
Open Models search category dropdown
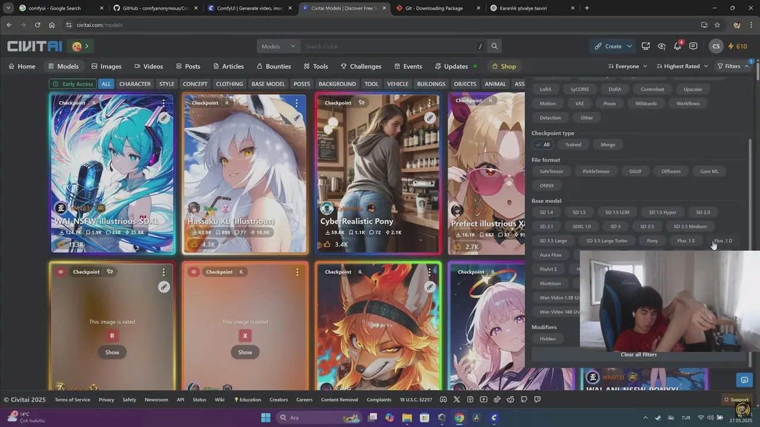278,46
